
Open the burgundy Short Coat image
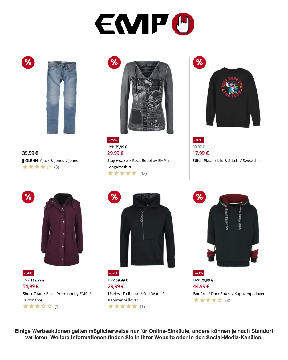tap(62, 230)
